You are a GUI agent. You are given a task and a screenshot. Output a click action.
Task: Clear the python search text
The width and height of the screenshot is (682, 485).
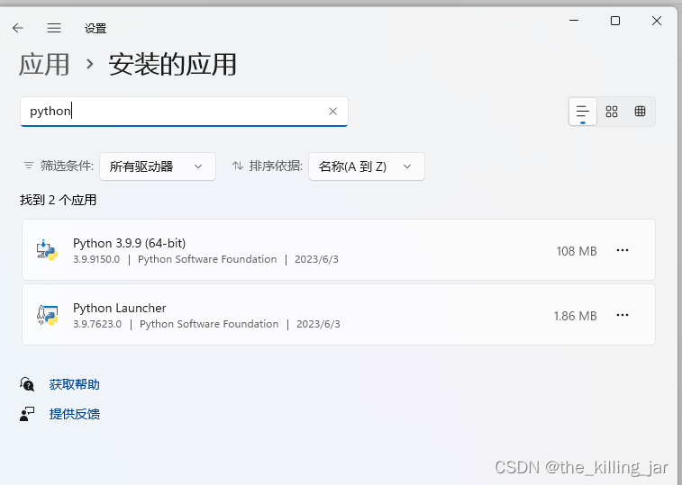(332, 112)
